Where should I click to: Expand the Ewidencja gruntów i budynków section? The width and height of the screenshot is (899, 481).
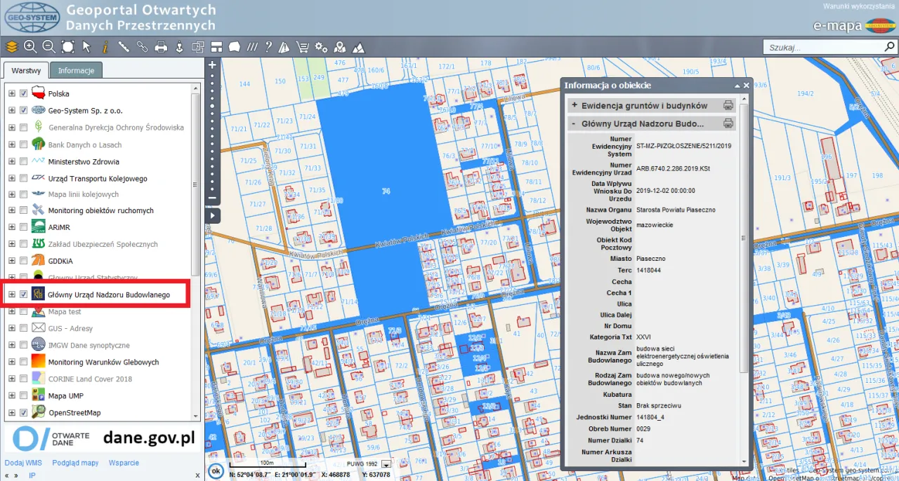pyautogui.click(x=575, y=106)
